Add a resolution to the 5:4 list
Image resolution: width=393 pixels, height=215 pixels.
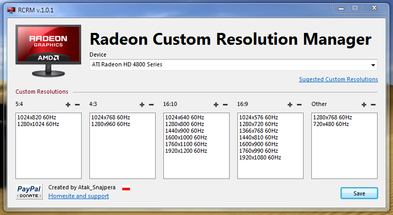[x=68, y=104]
